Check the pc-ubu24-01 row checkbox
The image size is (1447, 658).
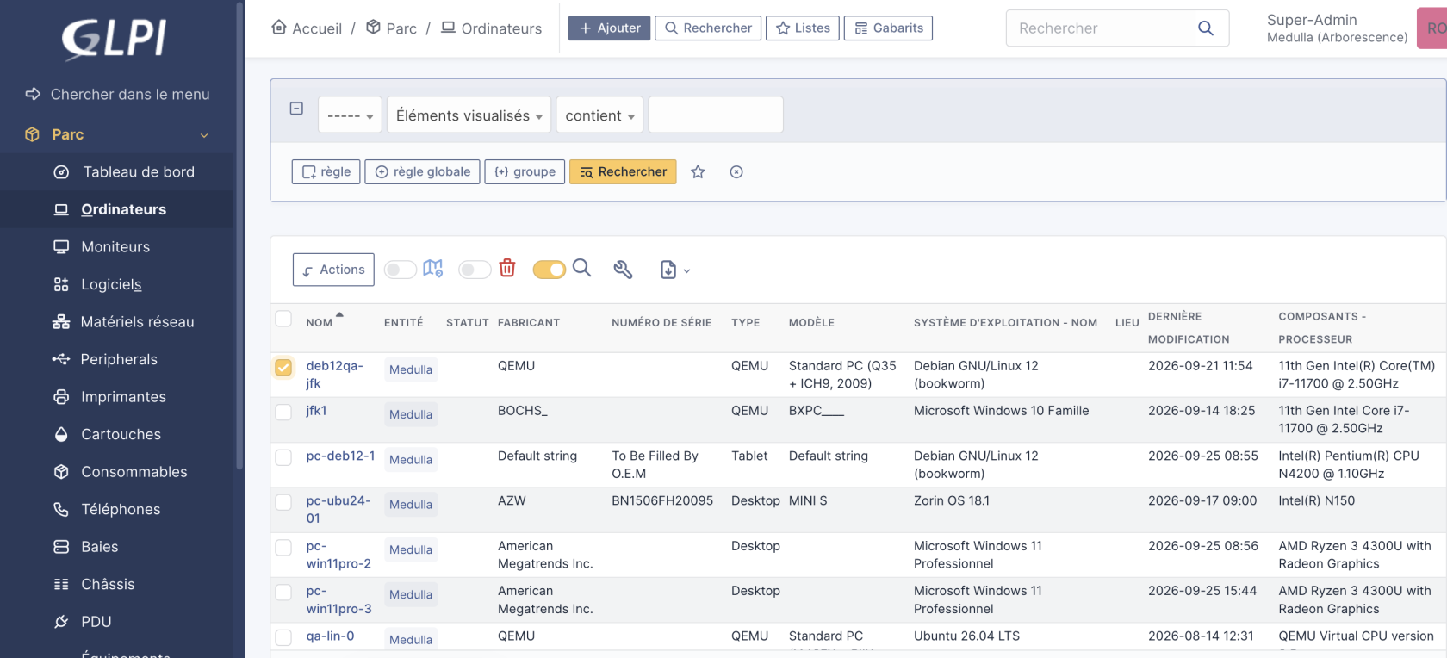pos(283,502)
